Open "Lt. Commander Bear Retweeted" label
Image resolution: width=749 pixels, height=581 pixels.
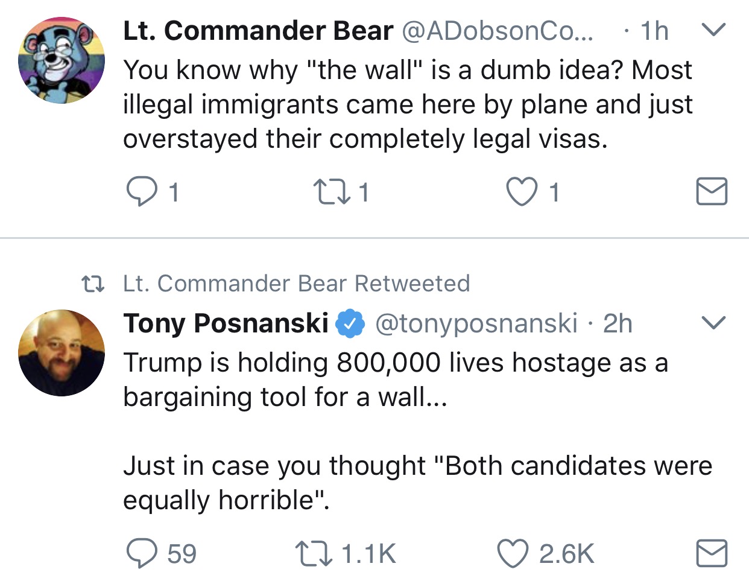click(296, 284)
